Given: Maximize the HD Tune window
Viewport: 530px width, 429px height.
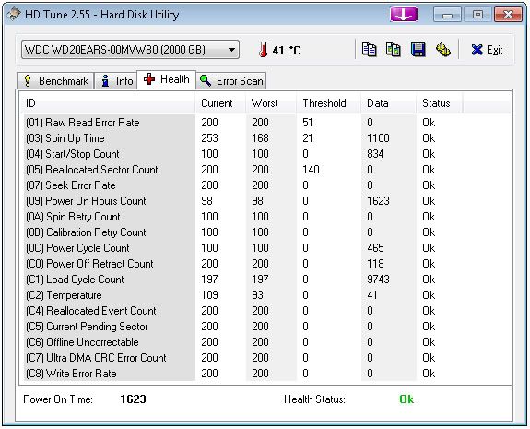Looking at the screenshot, I should click(477, 15).
